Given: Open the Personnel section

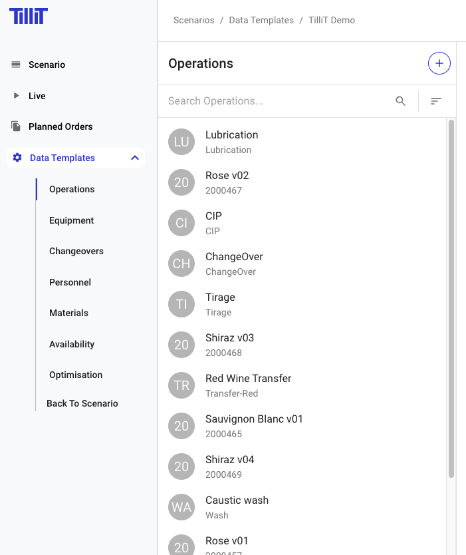Looking at the screenshot, I should [70, 282].
